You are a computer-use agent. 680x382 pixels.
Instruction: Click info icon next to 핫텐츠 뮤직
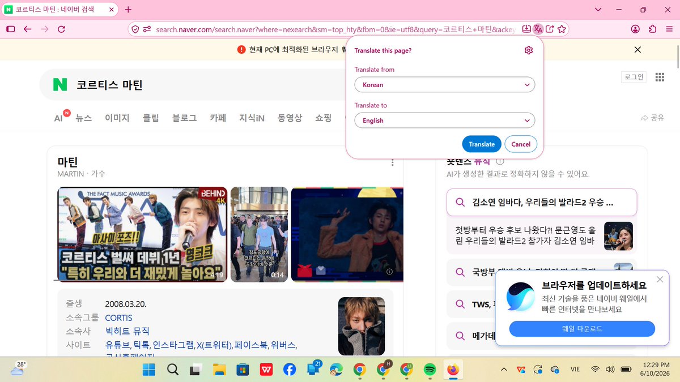(500, 162)
